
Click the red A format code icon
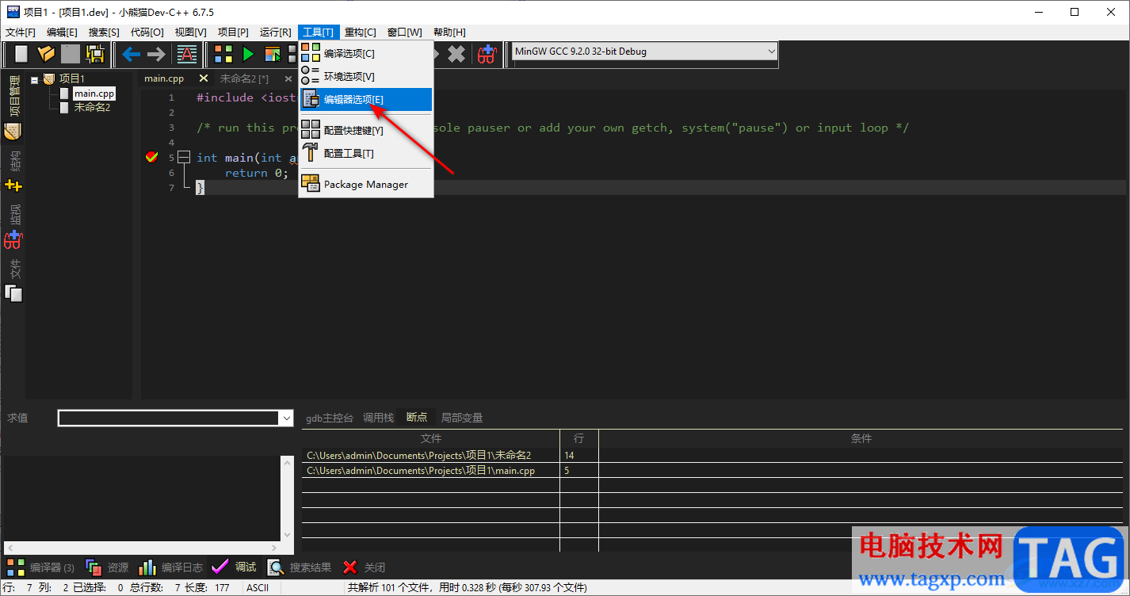[x=187, y=54]
